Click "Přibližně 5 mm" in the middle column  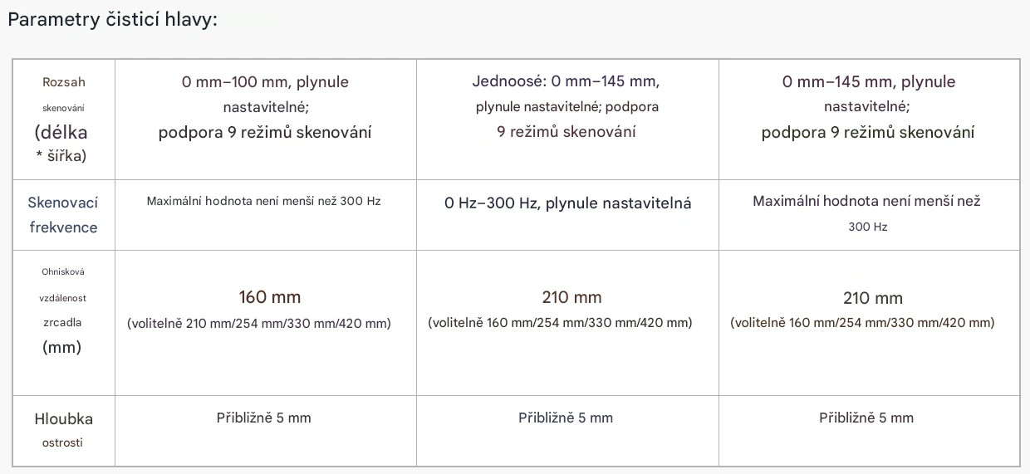(566, 418)
